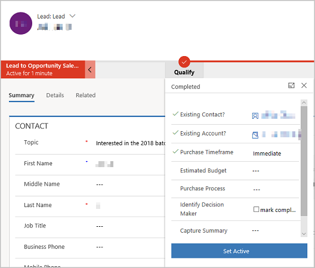
Task: Click the First Name field value
Action: tap(104, 164)
